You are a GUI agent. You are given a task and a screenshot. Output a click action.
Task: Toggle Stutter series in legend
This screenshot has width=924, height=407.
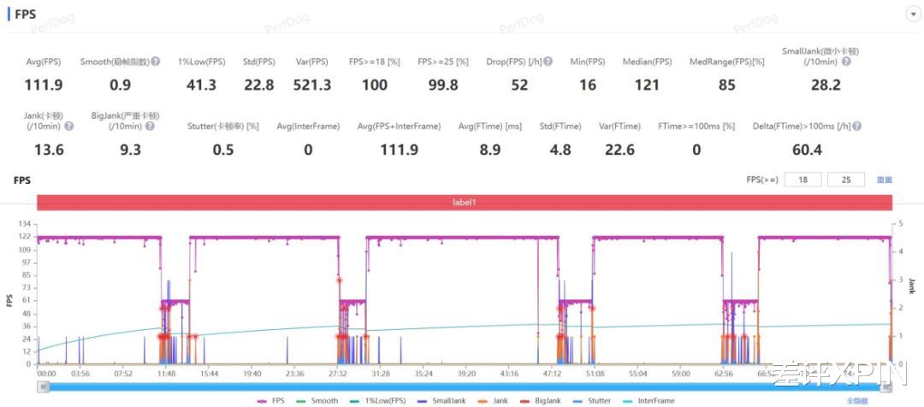(594, 400)
